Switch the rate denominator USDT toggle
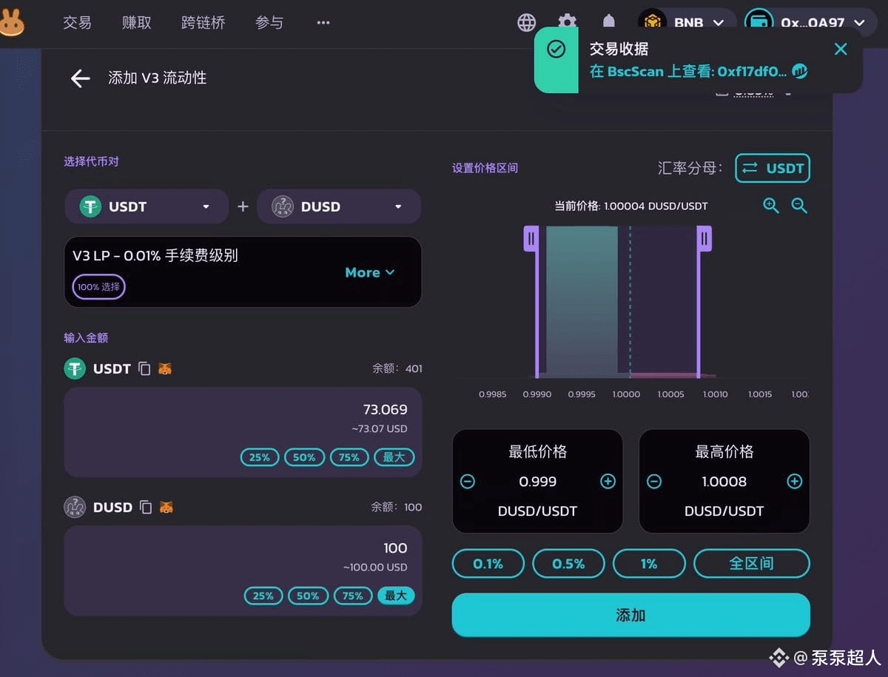The width and height of the screenshot is (888, 677). pyautogui.click(x=773, y=168)
